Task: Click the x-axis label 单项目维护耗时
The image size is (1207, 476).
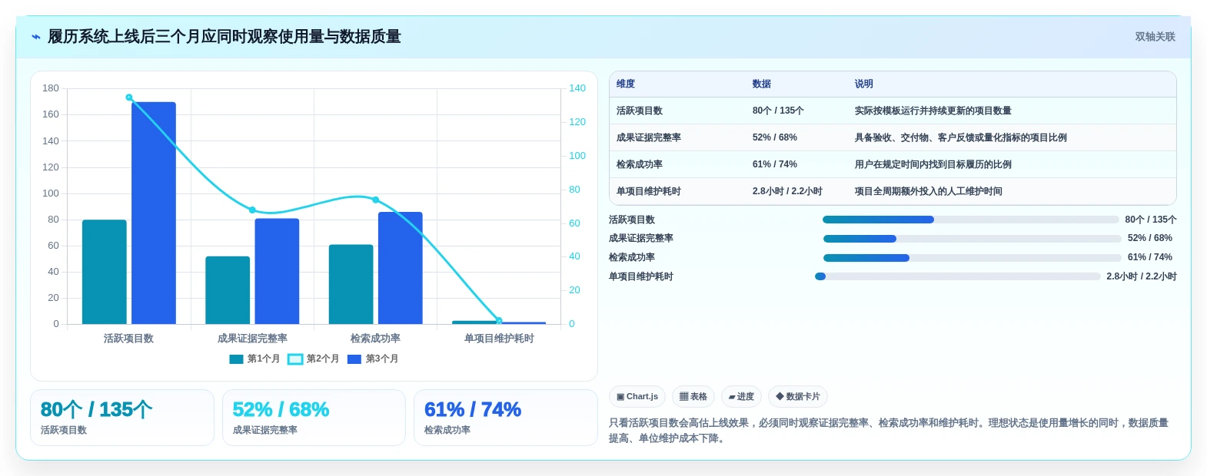Action: 499,339
